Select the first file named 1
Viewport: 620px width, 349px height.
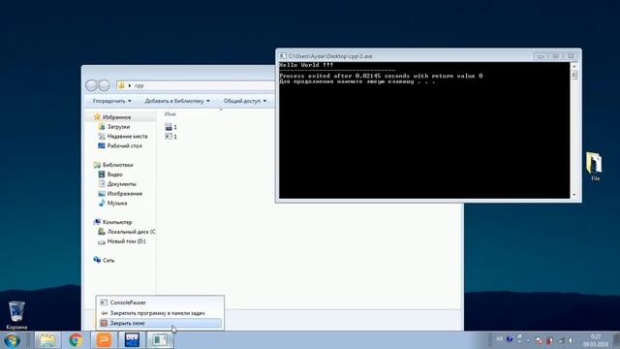pos(171,127)
